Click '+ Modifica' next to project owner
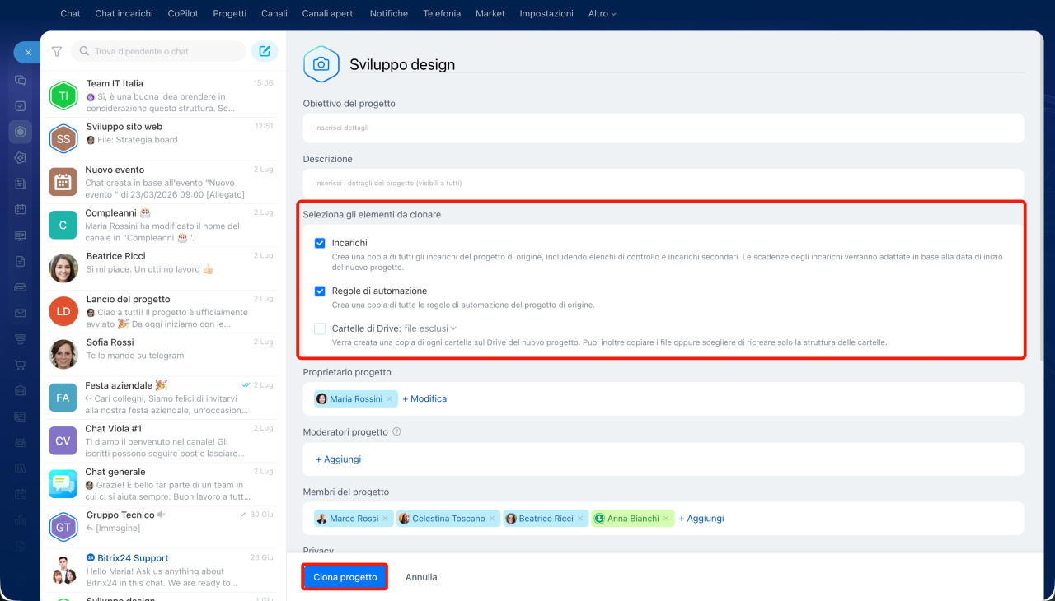 (424, 399)
